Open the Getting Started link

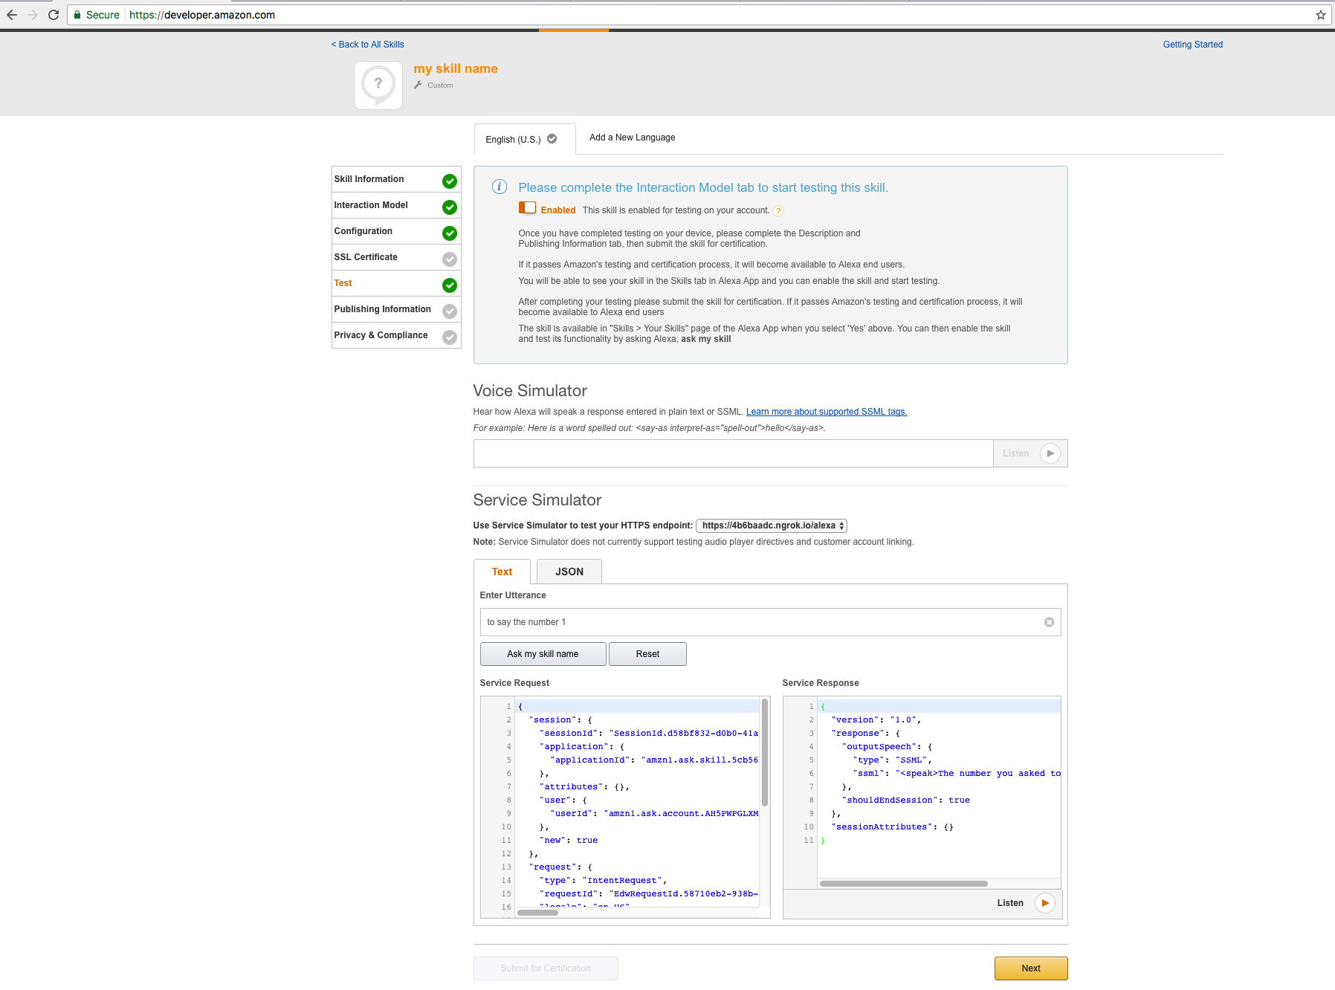tap(1192, 45)
